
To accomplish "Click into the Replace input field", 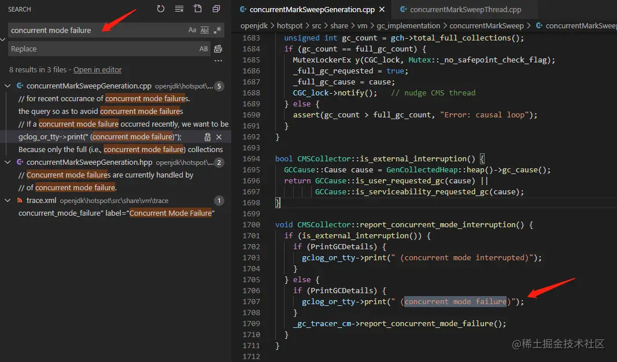I will point(98,49).
